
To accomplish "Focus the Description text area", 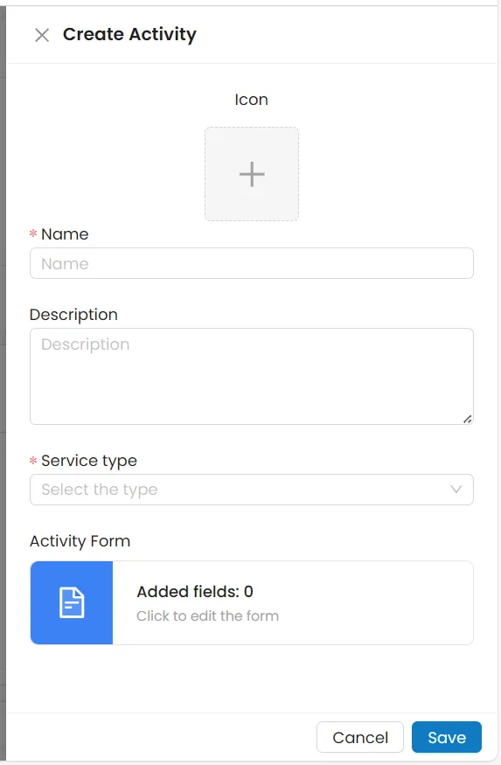I will pyautogui.click(x=252, y=376).
